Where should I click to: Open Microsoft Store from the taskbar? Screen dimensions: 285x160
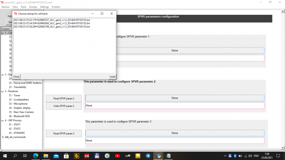(66, 156)
